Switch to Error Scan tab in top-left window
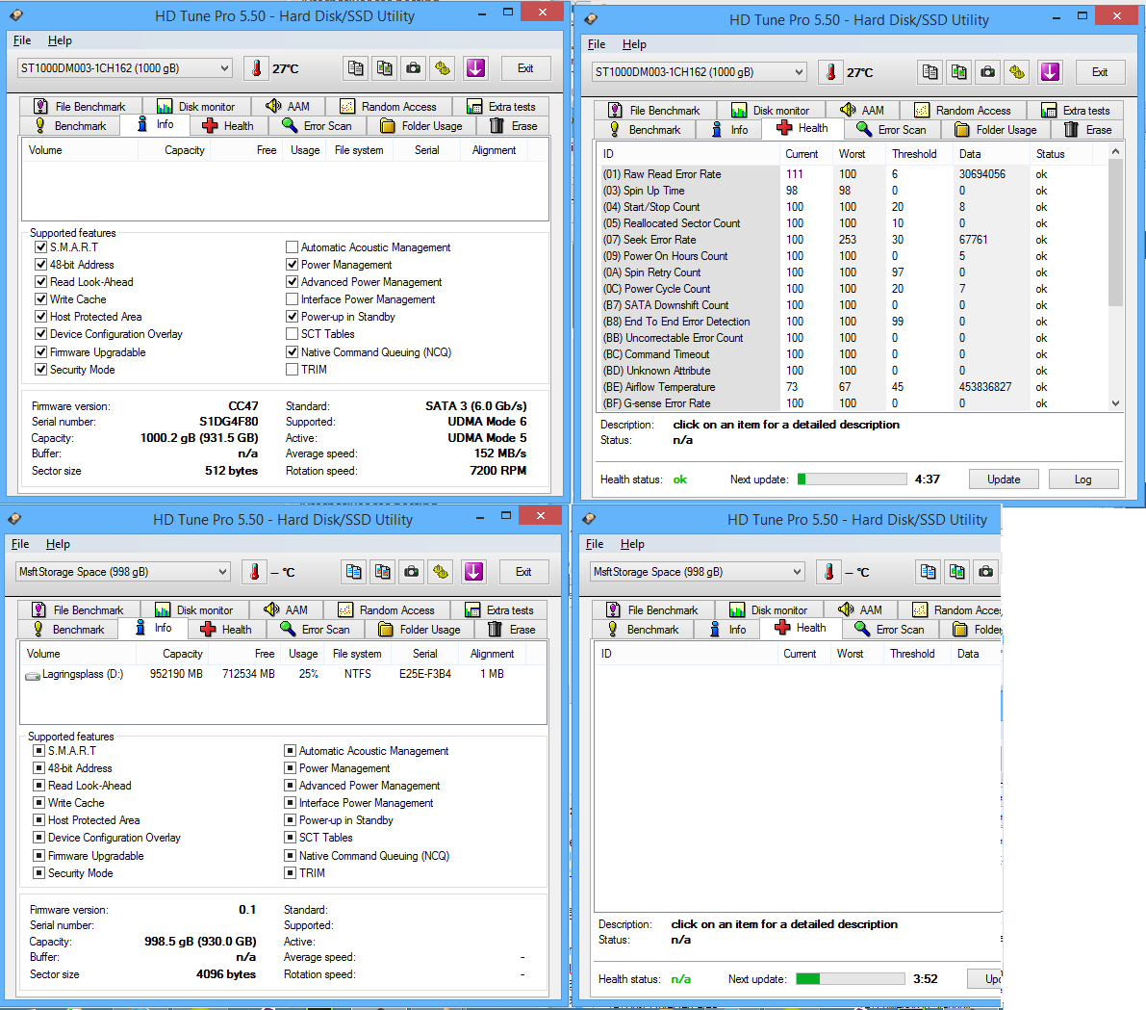1146x1010 pixels. click(x=318, y=126)
